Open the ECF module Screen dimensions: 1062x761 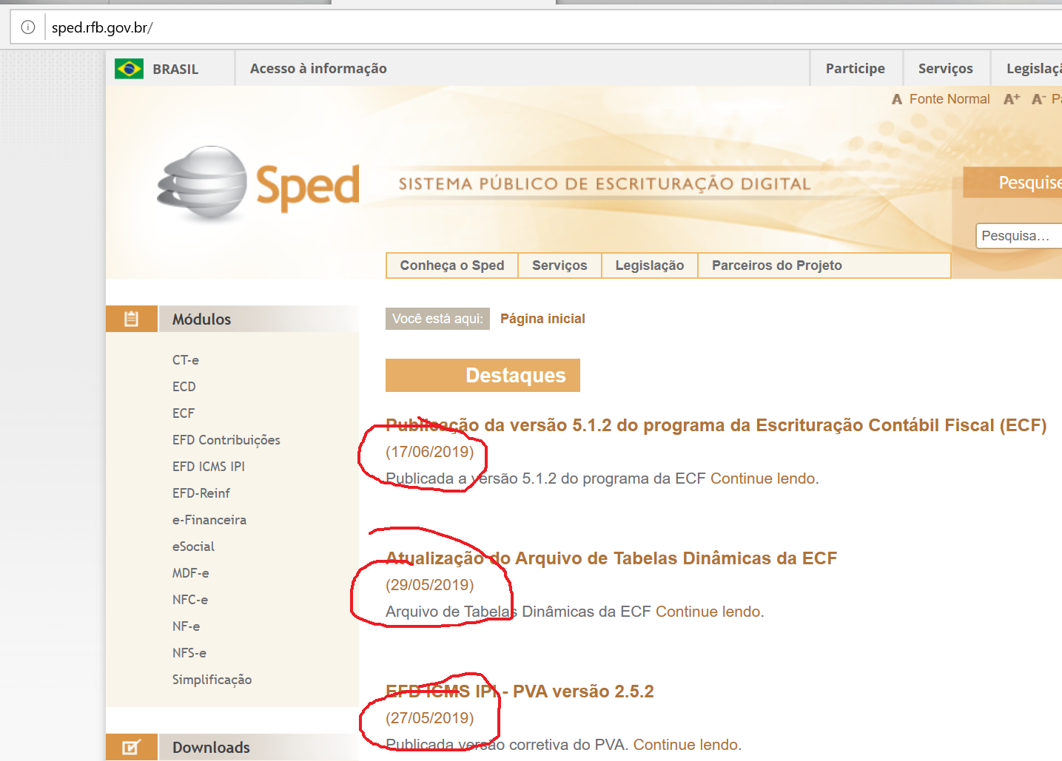click(184, 413)
